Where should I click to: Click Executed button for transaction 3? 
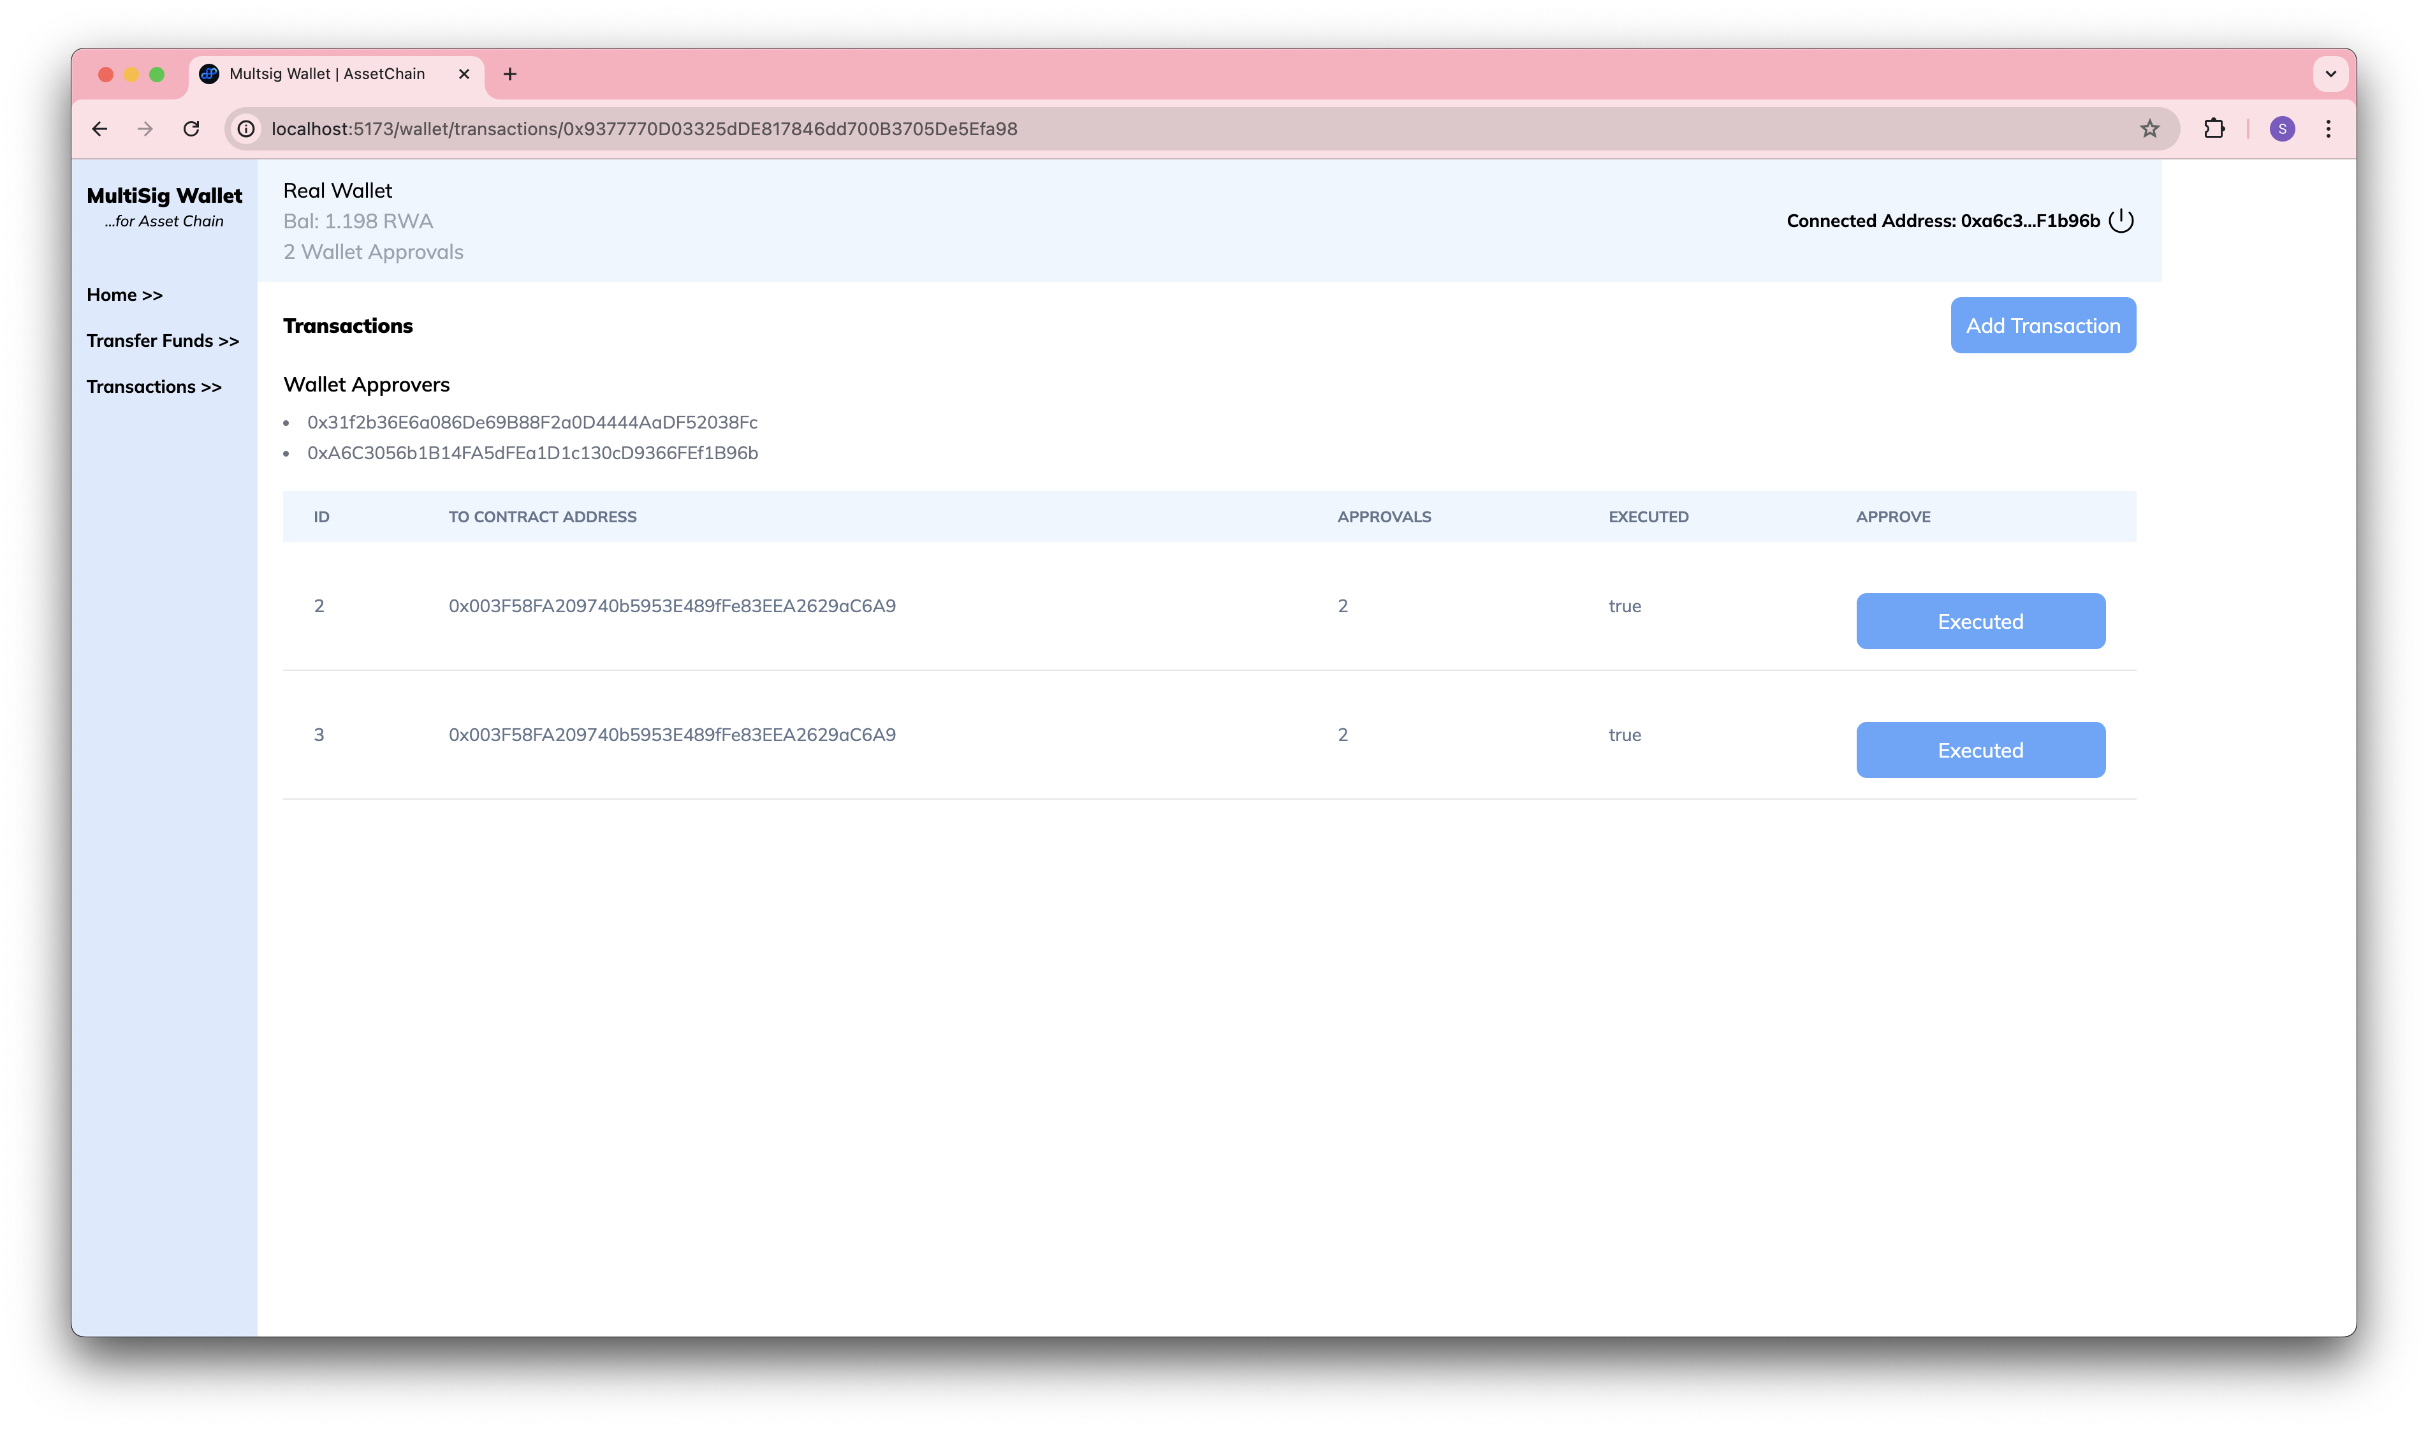pos(1980,750)
